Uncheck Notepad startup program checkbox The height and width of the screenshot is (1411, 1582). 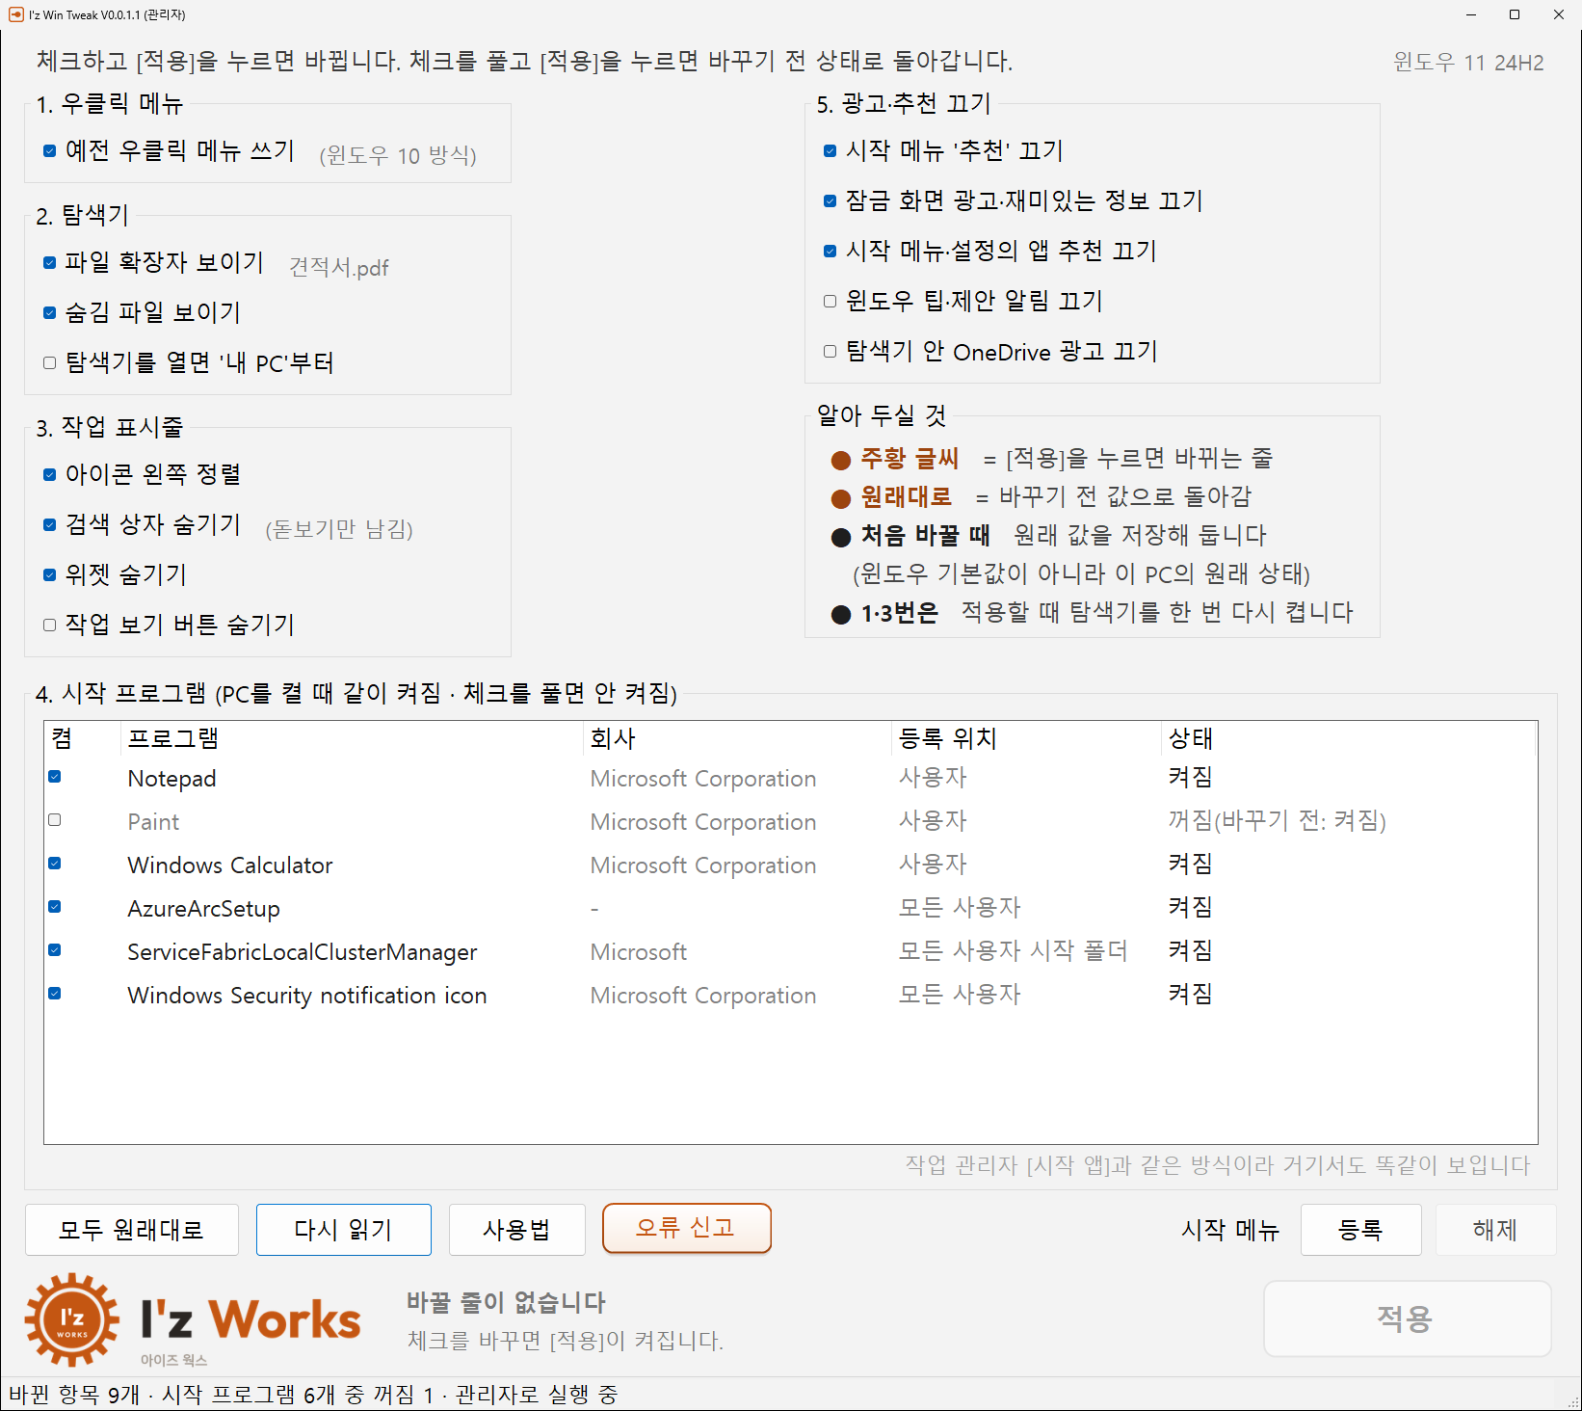coord(55,777)
